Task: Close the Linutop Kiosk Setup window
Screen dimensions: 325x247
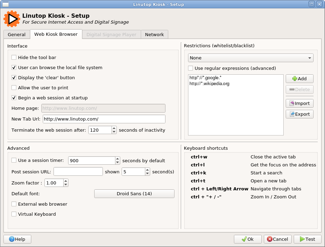Action: tap(319, 4)
